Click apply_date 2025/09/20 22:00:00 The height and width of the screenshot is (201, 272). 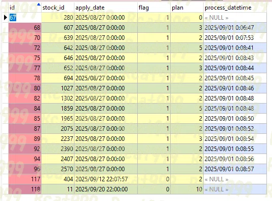(x=106, y=189)
